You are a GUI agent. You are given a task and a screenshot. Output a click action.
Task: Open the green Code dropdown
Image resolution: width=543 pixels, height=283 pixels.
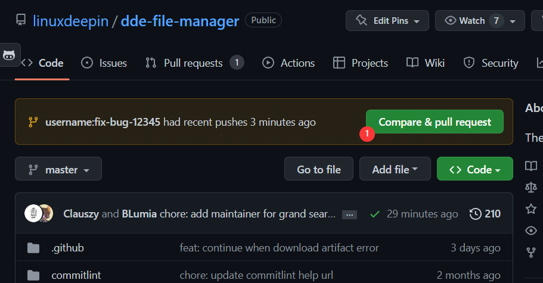[475, 169]
